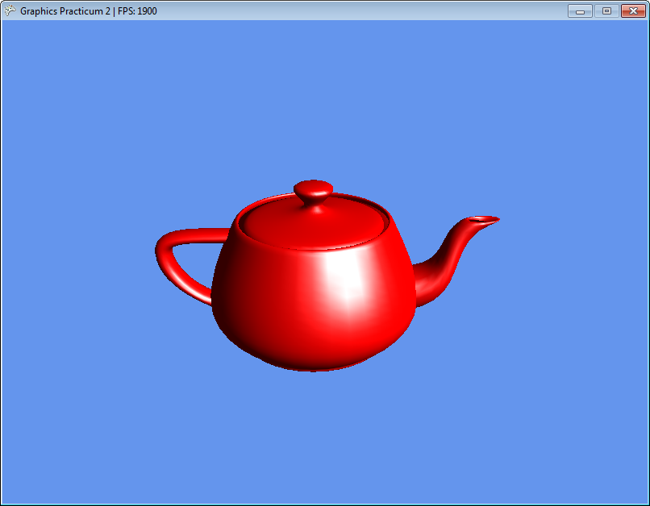Click the blue background below the teapot
650x506 pixels.
(x=323, y=435)
